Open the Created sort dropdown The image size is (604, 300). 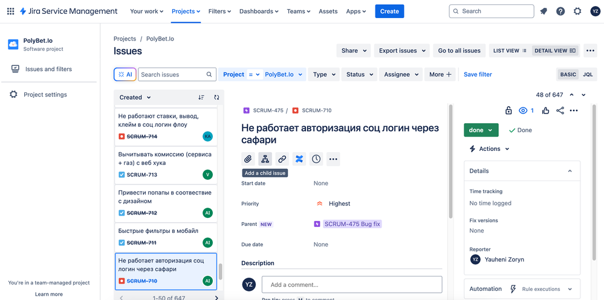tap(135, 97)
